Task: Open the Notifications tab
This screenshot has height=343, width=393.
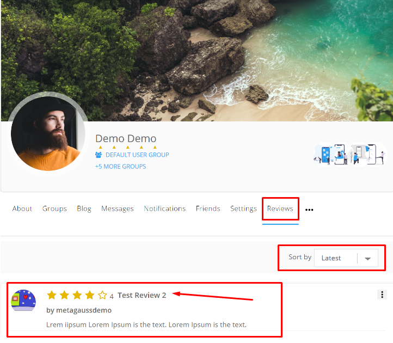Action: tap(165, 209)
